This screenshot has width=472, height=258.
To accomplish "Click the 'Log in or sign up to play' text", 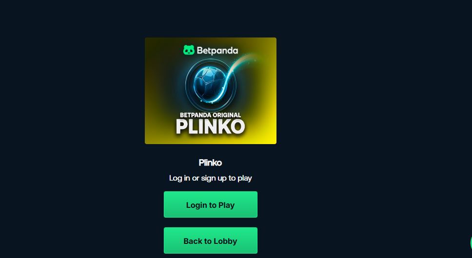I will coord(211,178).
